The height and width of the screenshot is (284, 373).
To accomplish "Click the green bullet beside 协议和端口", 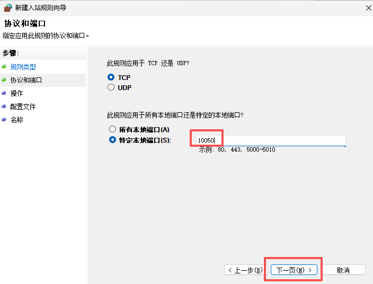I will coord(4,80).
